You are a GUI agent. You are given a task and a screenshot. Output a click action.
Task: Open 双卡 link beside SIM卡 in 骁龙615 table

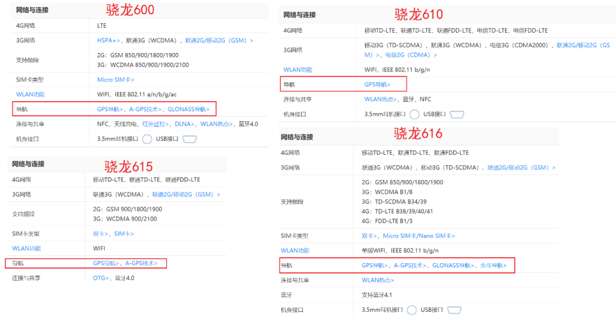tap(100, 234)
